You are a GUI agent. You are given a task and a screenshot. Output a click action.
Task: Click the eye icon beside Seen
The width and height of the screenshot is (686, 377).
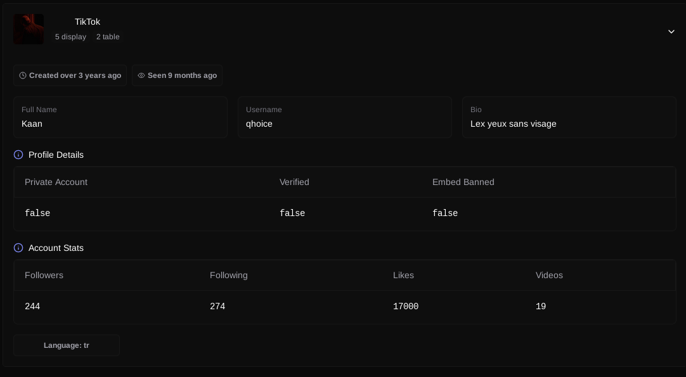click(x=141, y=75)
